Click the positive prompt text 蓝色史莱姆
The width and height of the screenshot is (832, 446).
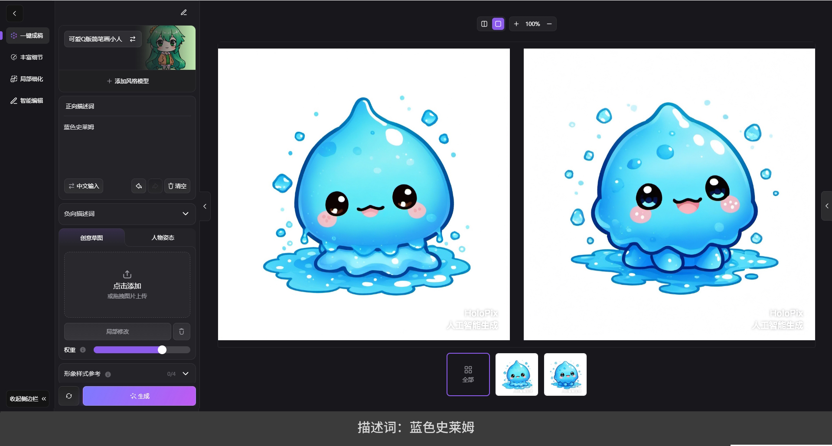(x=79, y=127)
